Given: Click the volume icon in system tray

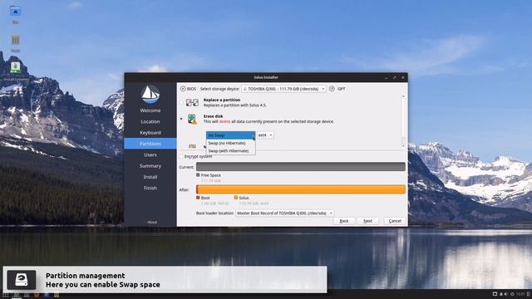Looking at the screenshot, I should pos(506,294).
